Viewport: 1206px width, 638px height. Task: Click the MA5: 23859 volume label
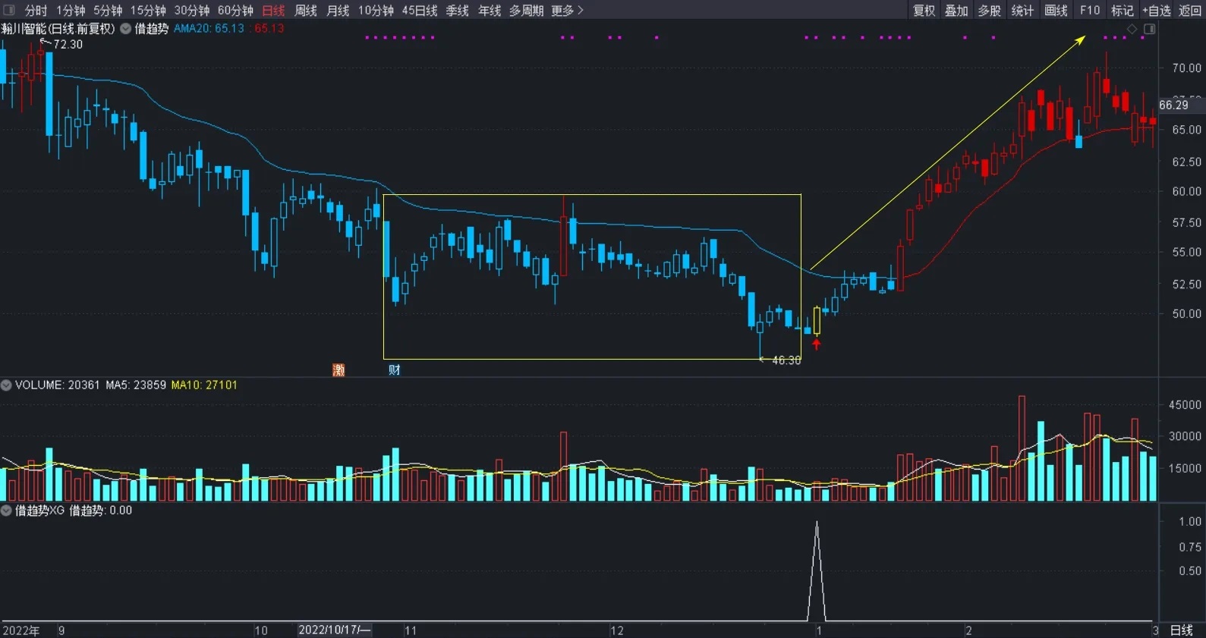click(136, 385)
